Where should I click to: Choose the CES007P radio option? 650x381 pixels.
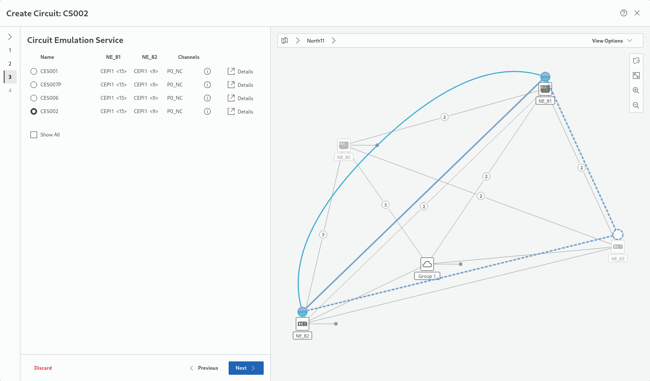point(34,85)
